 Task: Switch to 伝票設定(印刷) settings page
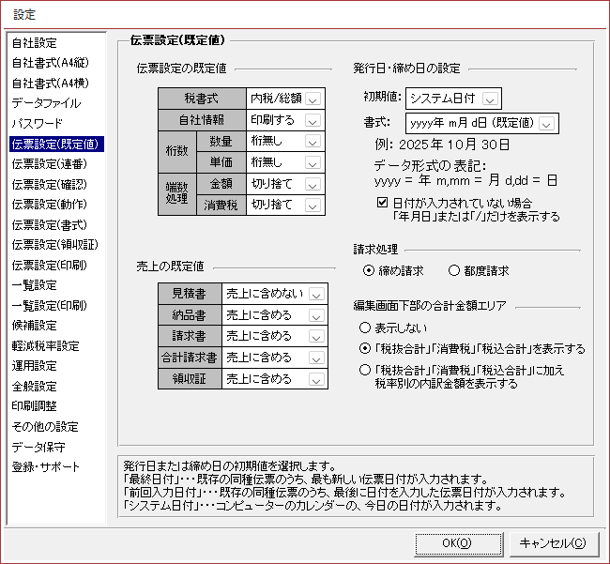coord(50,265)
